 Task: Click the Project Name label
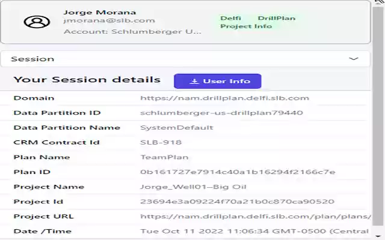click(x=49, y=187)
